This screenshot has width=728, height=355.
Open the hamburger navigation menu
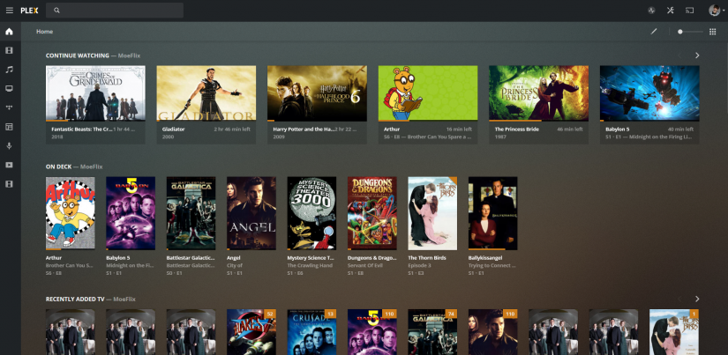tap(10, 11)
